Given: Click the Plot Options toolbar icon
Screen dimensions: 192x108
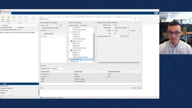Looking at the screenshot, I should 26,17.
